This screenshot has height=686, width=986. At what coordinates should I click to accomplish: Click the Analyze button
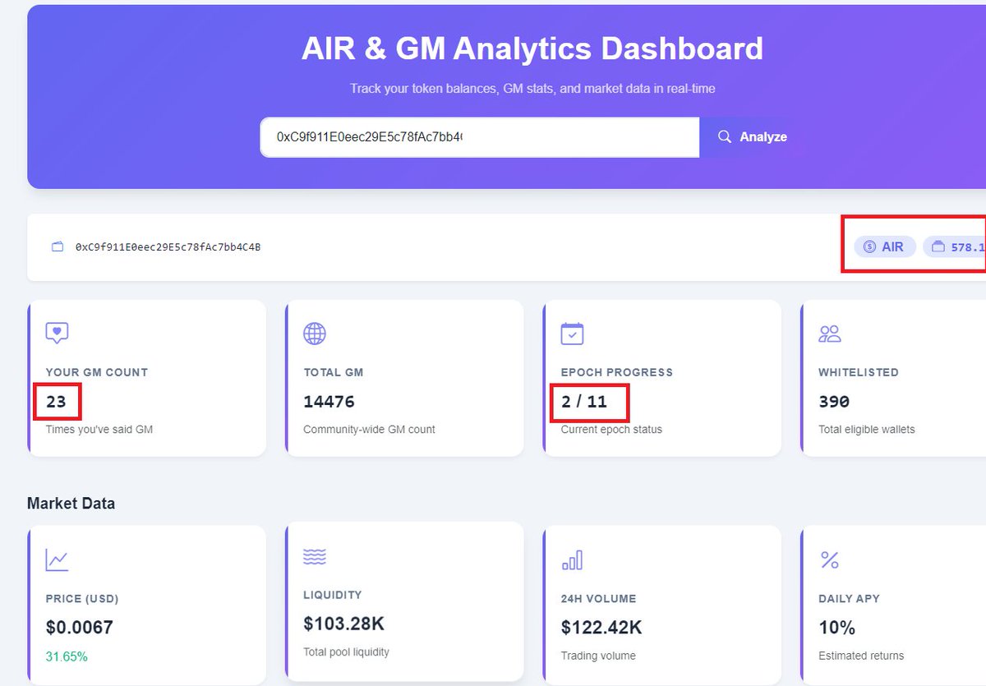pos(753,137)
